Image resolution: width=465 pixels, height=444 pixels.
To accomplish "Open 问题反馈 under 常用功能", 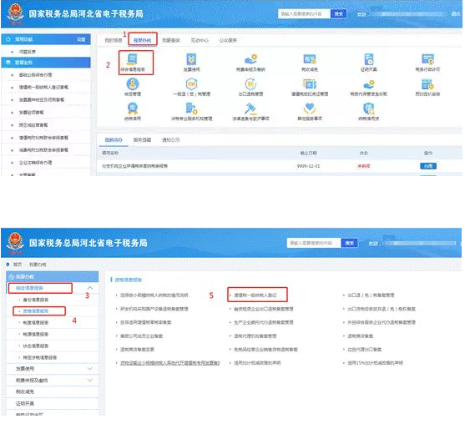I will (28, 52).
